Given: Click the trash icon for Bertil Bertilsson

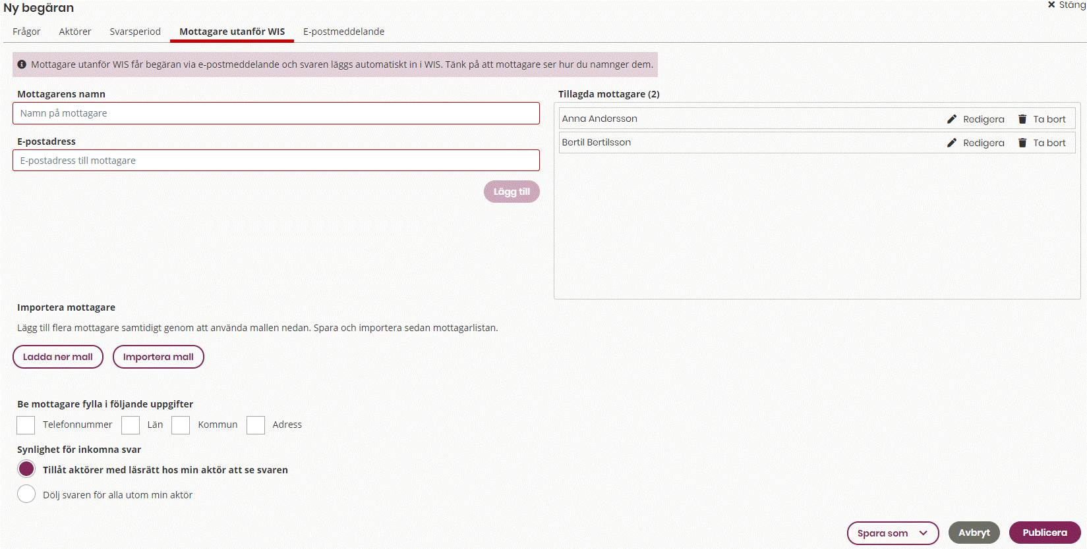Looking at the screenshot, I should pyautogui.click(x=1022, y=143).
